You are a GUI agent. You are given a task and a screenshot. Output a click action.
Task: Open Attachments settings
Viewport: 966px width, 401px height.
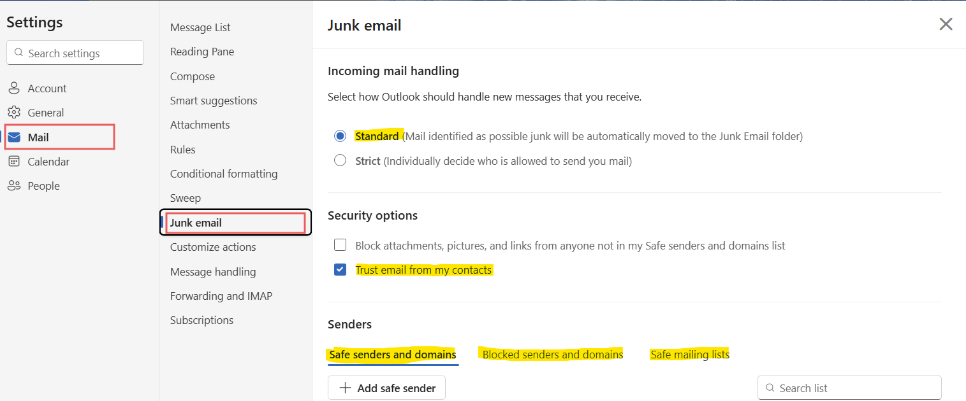click(x=200, y=125)
